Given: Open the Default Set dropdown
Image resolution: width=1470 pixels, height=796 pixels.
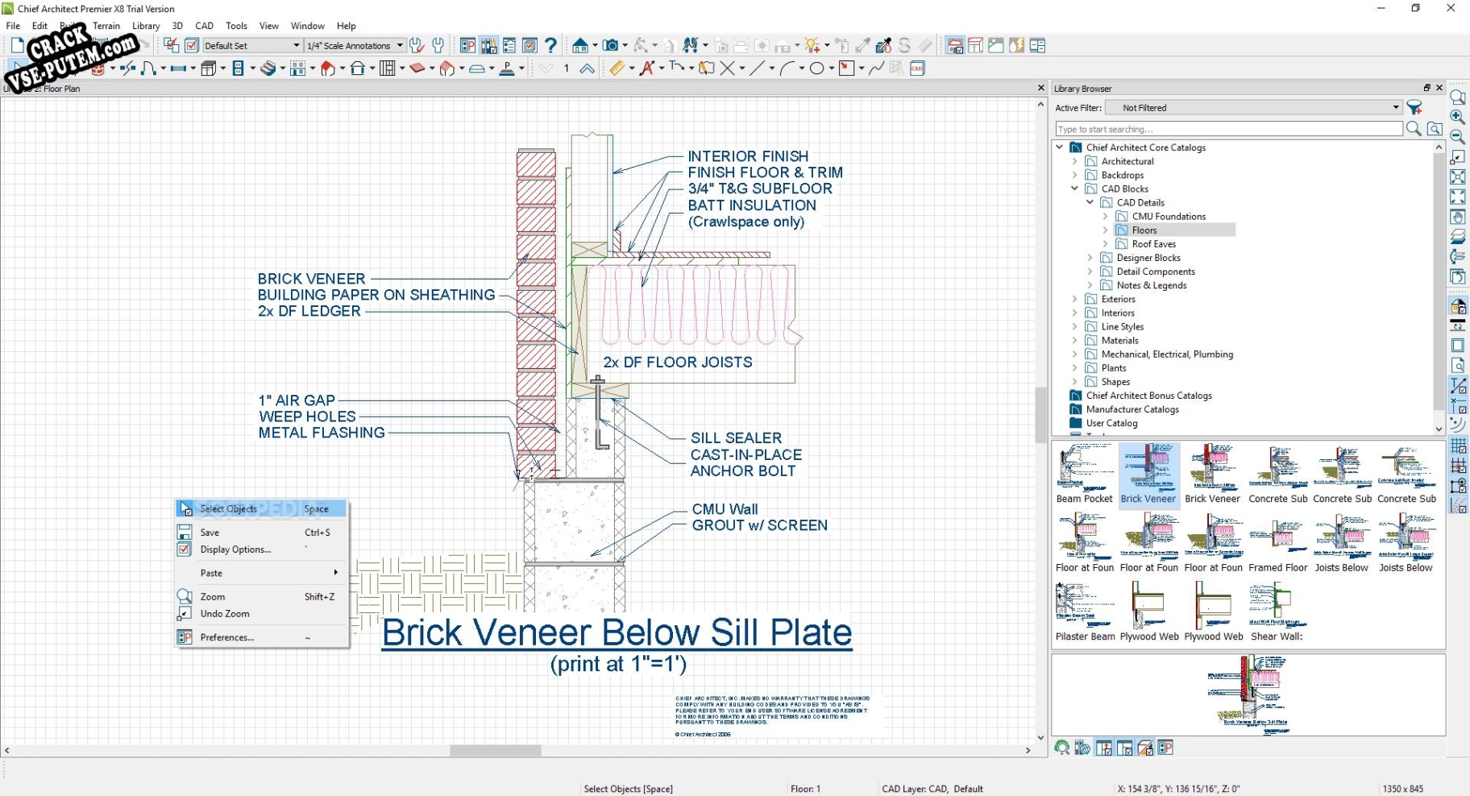Looking at the screenshot, I should 252,46.
